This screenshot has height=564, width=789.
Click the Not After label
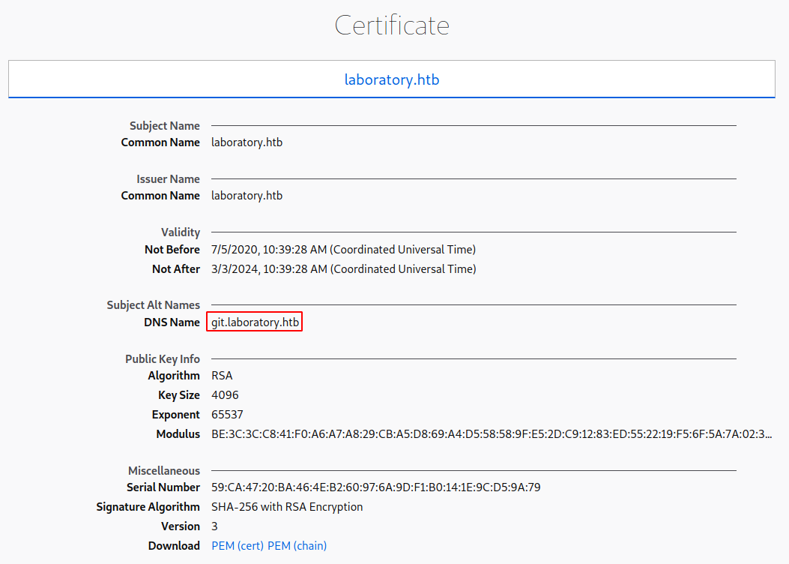tap(176, 269)
